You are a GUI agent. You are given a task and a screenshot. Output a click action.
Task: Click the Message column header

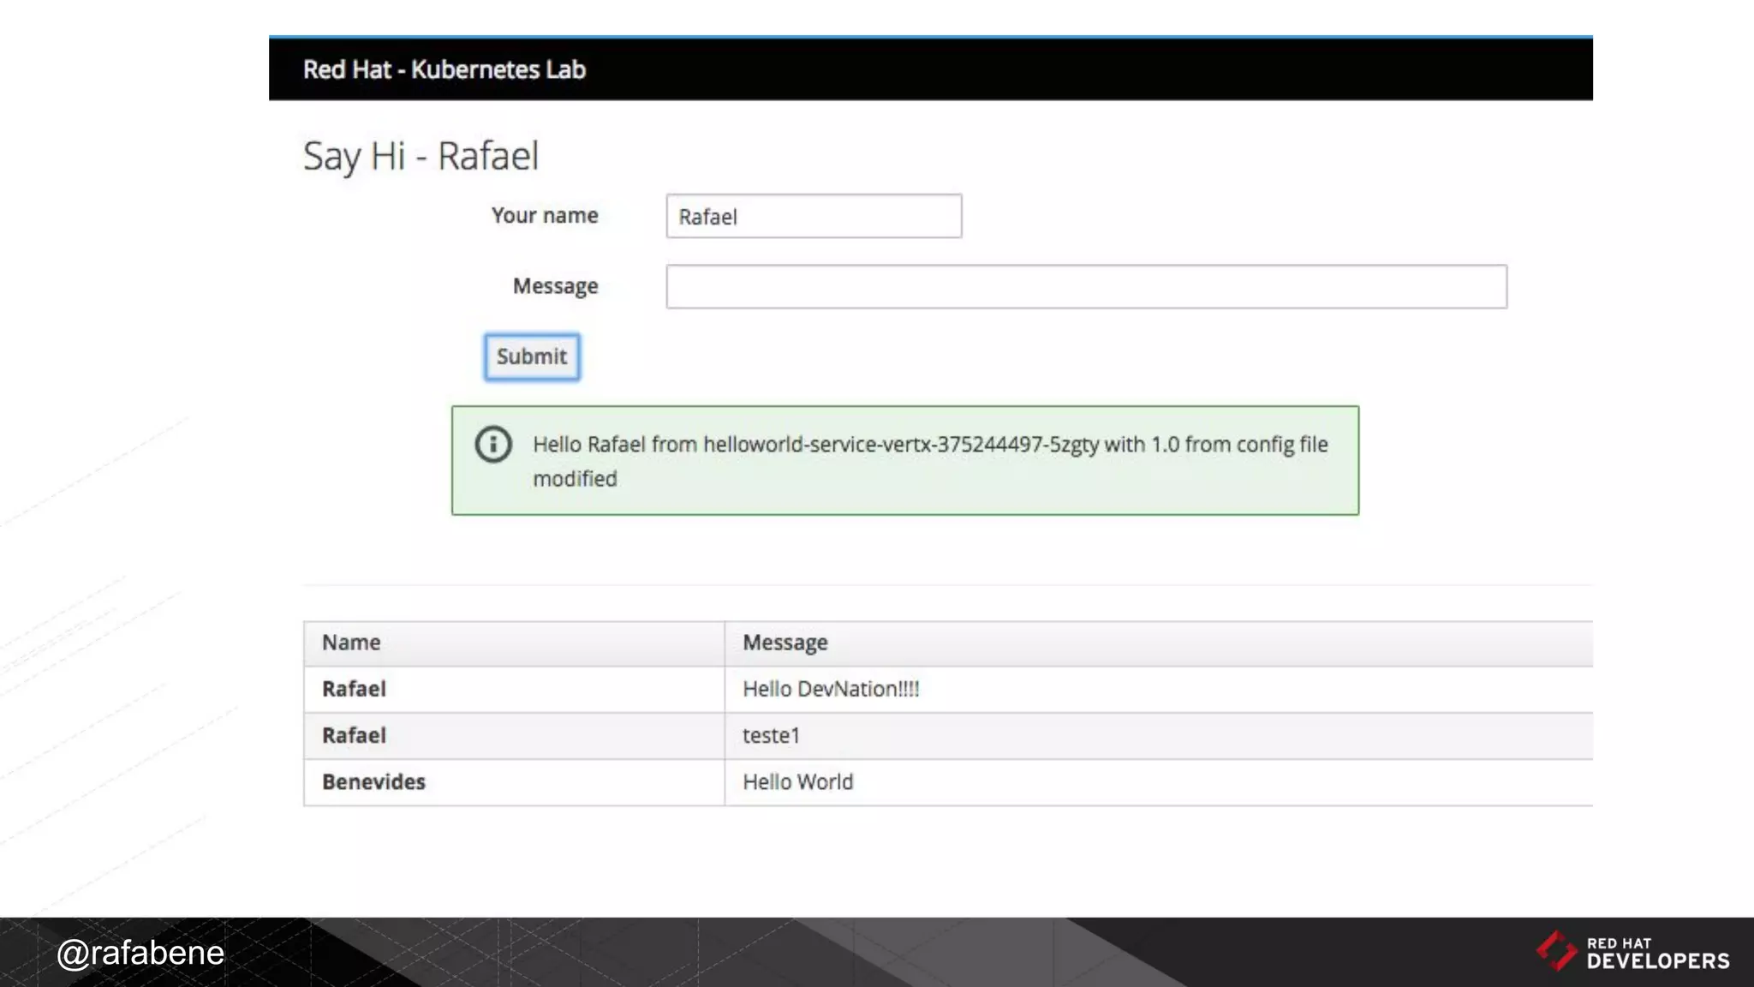pos(785,643)
